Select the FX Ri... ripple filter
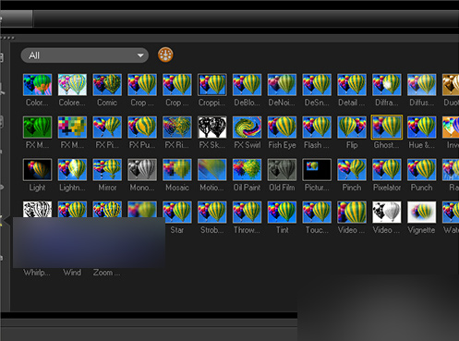The height and width of the screenshot is (341, 459). click(x=177, y=128)
